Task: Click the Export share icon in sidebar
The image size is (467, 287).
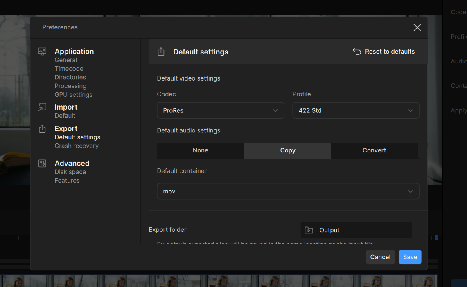Action: coord(42,129)
